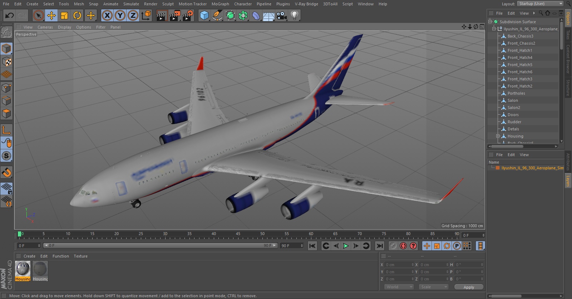Toggle Y axis lock
This screenshot has width=572, height=299.
coord(120,15)
